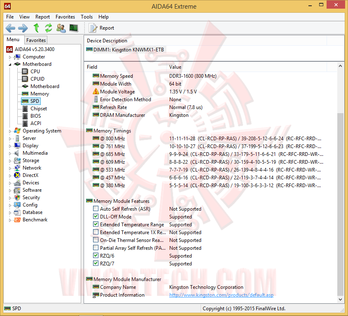
Task: Switch to the Menu tab
Action: (x=13, y=39)
